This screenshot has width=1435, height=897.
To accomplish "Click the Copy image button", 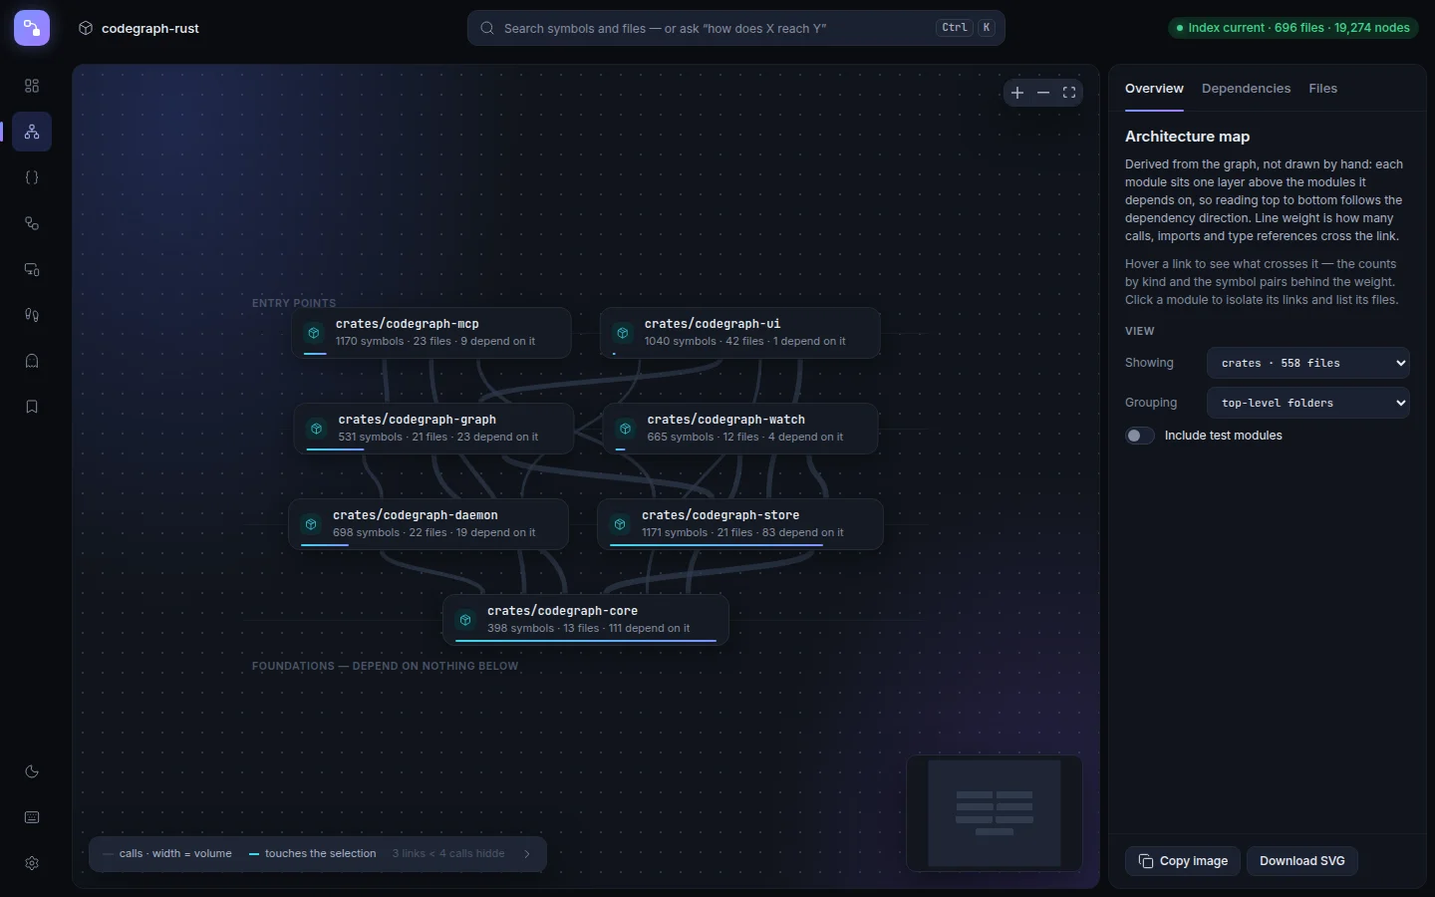I will pyautogui.click(x=1183, y=861).
